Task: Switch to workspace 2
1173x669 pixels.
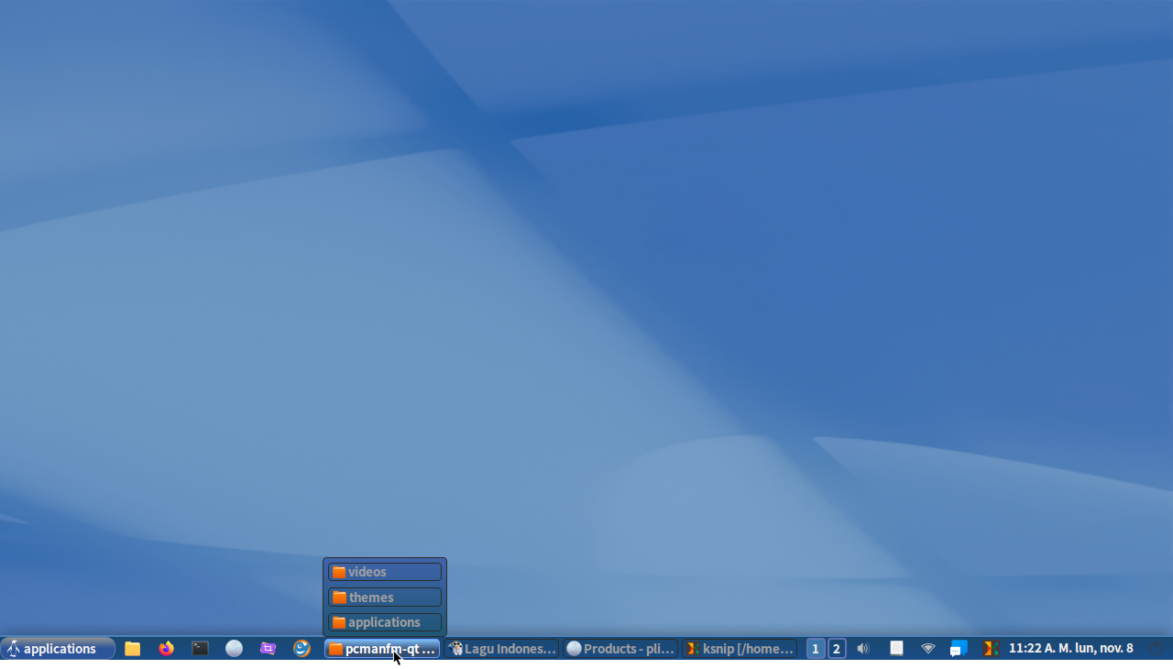Action: [x=837, y=649]
